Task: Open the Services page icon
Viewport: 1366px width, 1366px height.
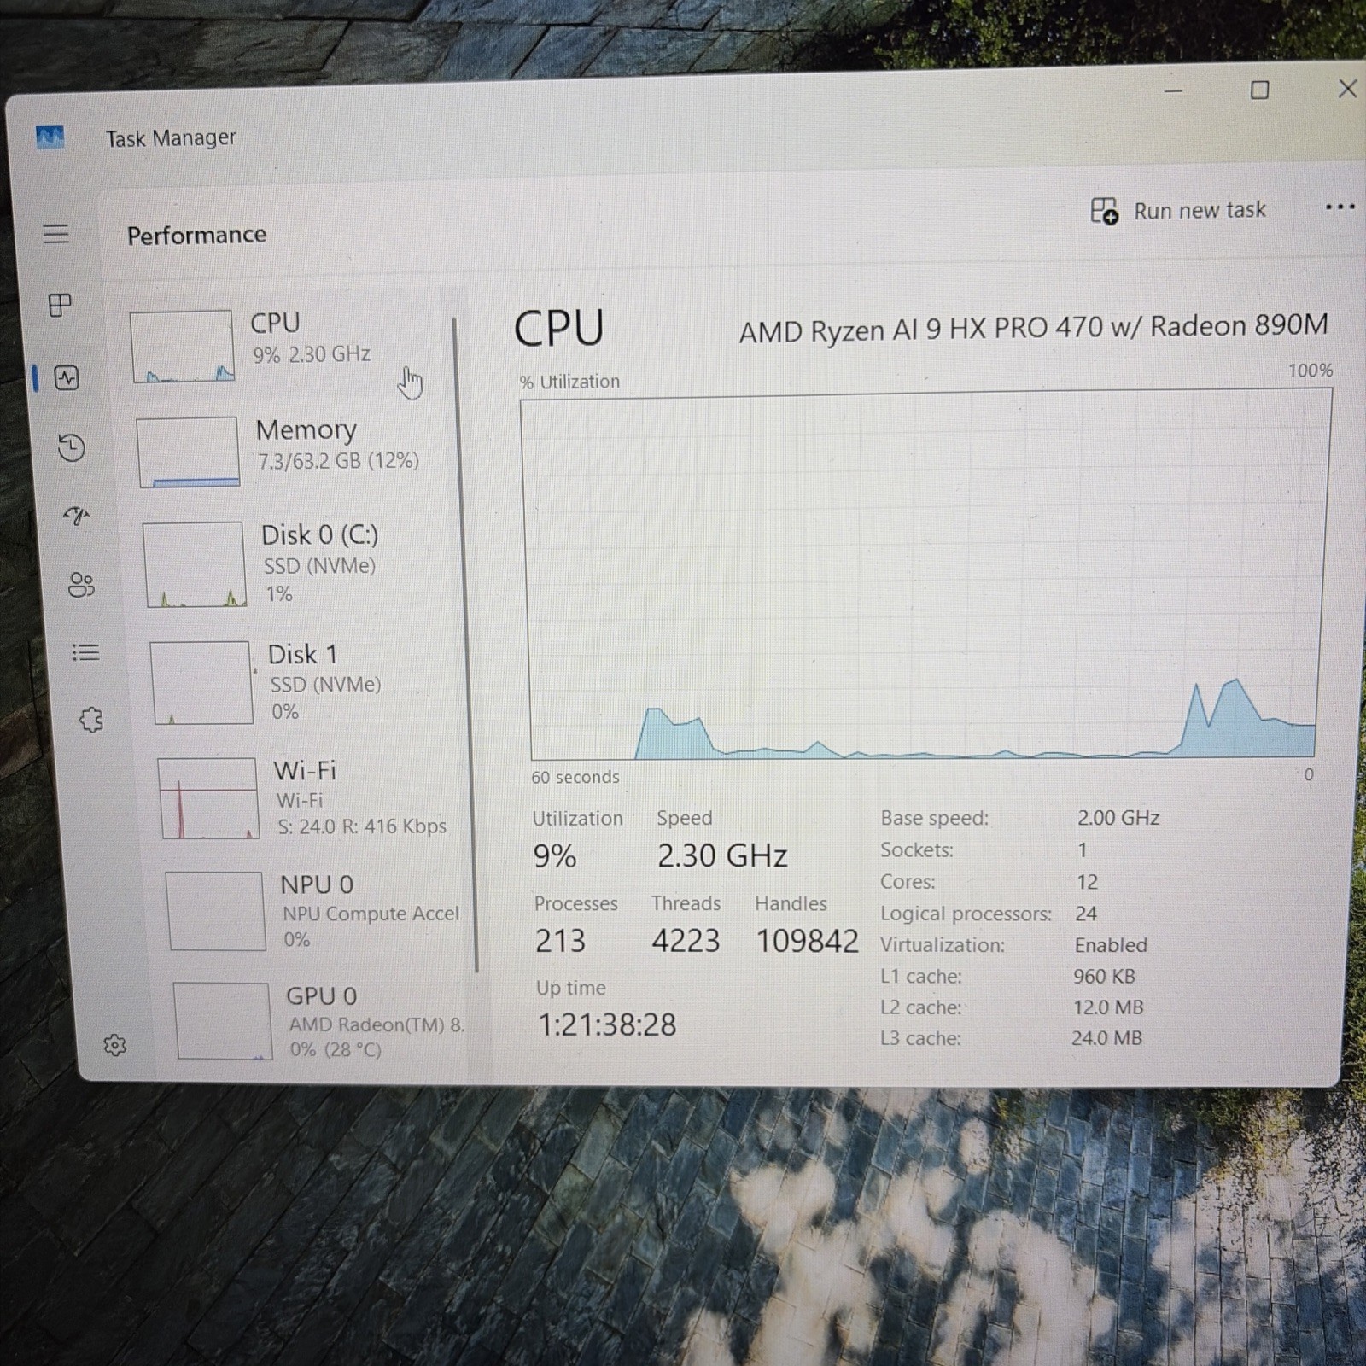Action: click(x=91, y=720)
